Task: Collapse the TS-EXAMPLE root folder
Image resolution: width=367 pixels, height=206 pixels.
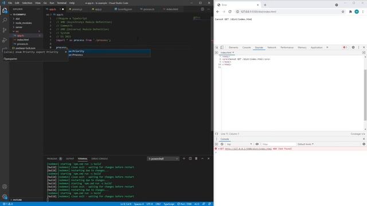Action: click(x=19, y=14)
